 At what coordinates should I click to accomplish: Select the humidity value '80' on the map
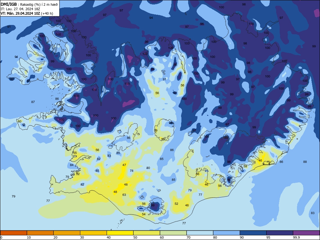click(148, 168)
